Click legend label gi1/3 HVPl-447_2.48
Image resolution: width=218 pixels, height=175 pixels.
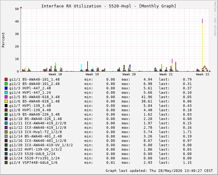30,88
